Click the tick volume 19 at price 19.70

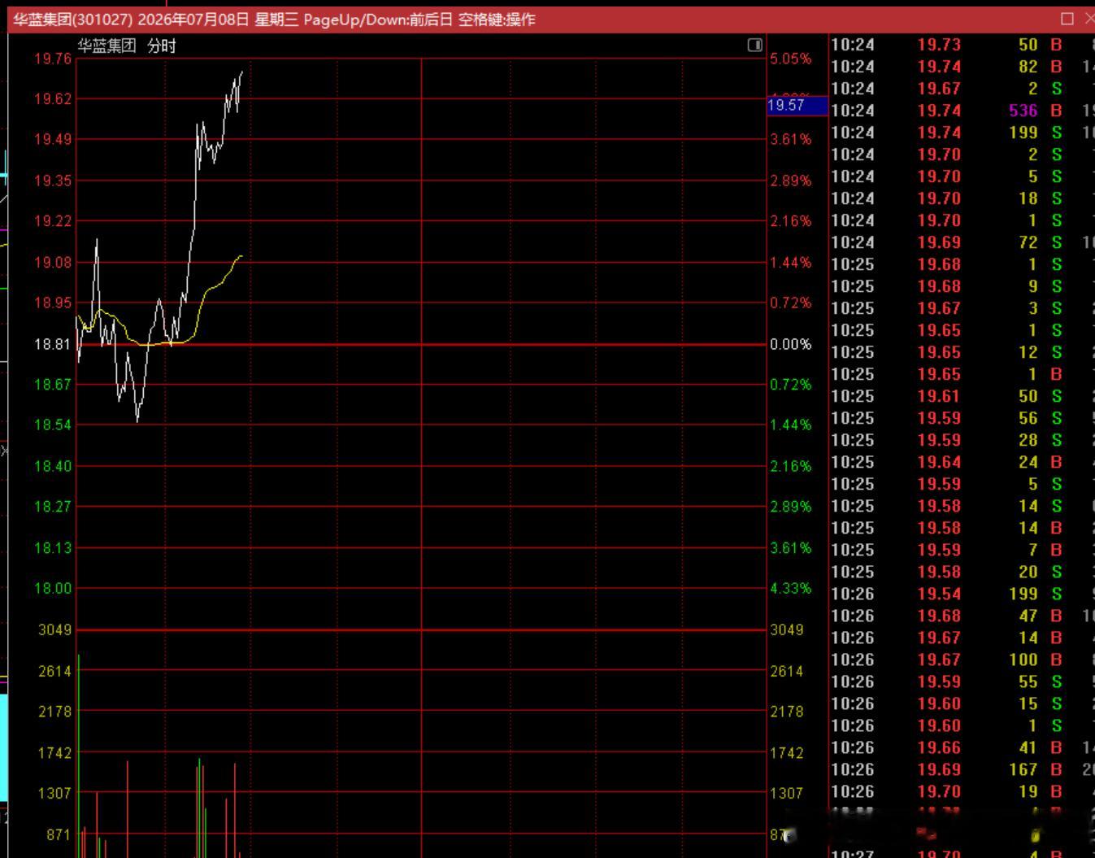click(1028, 791)
